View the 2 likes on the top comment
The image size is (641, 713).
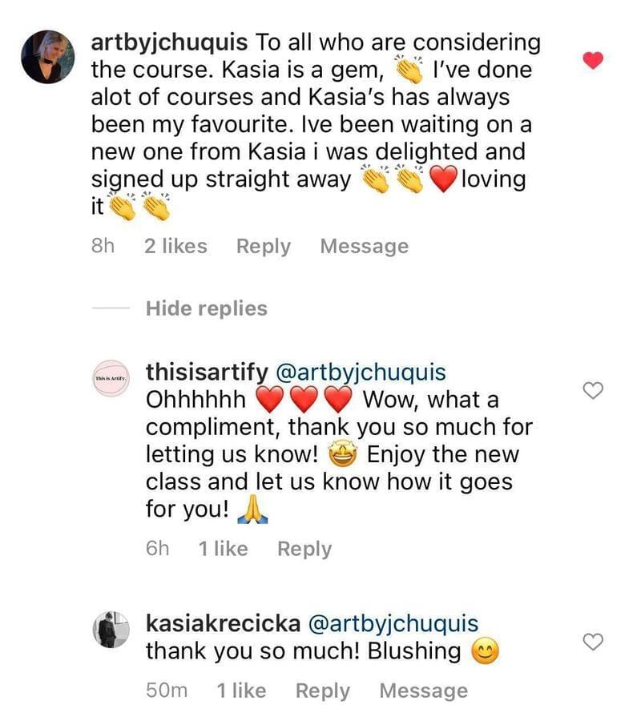pos(175,247)
